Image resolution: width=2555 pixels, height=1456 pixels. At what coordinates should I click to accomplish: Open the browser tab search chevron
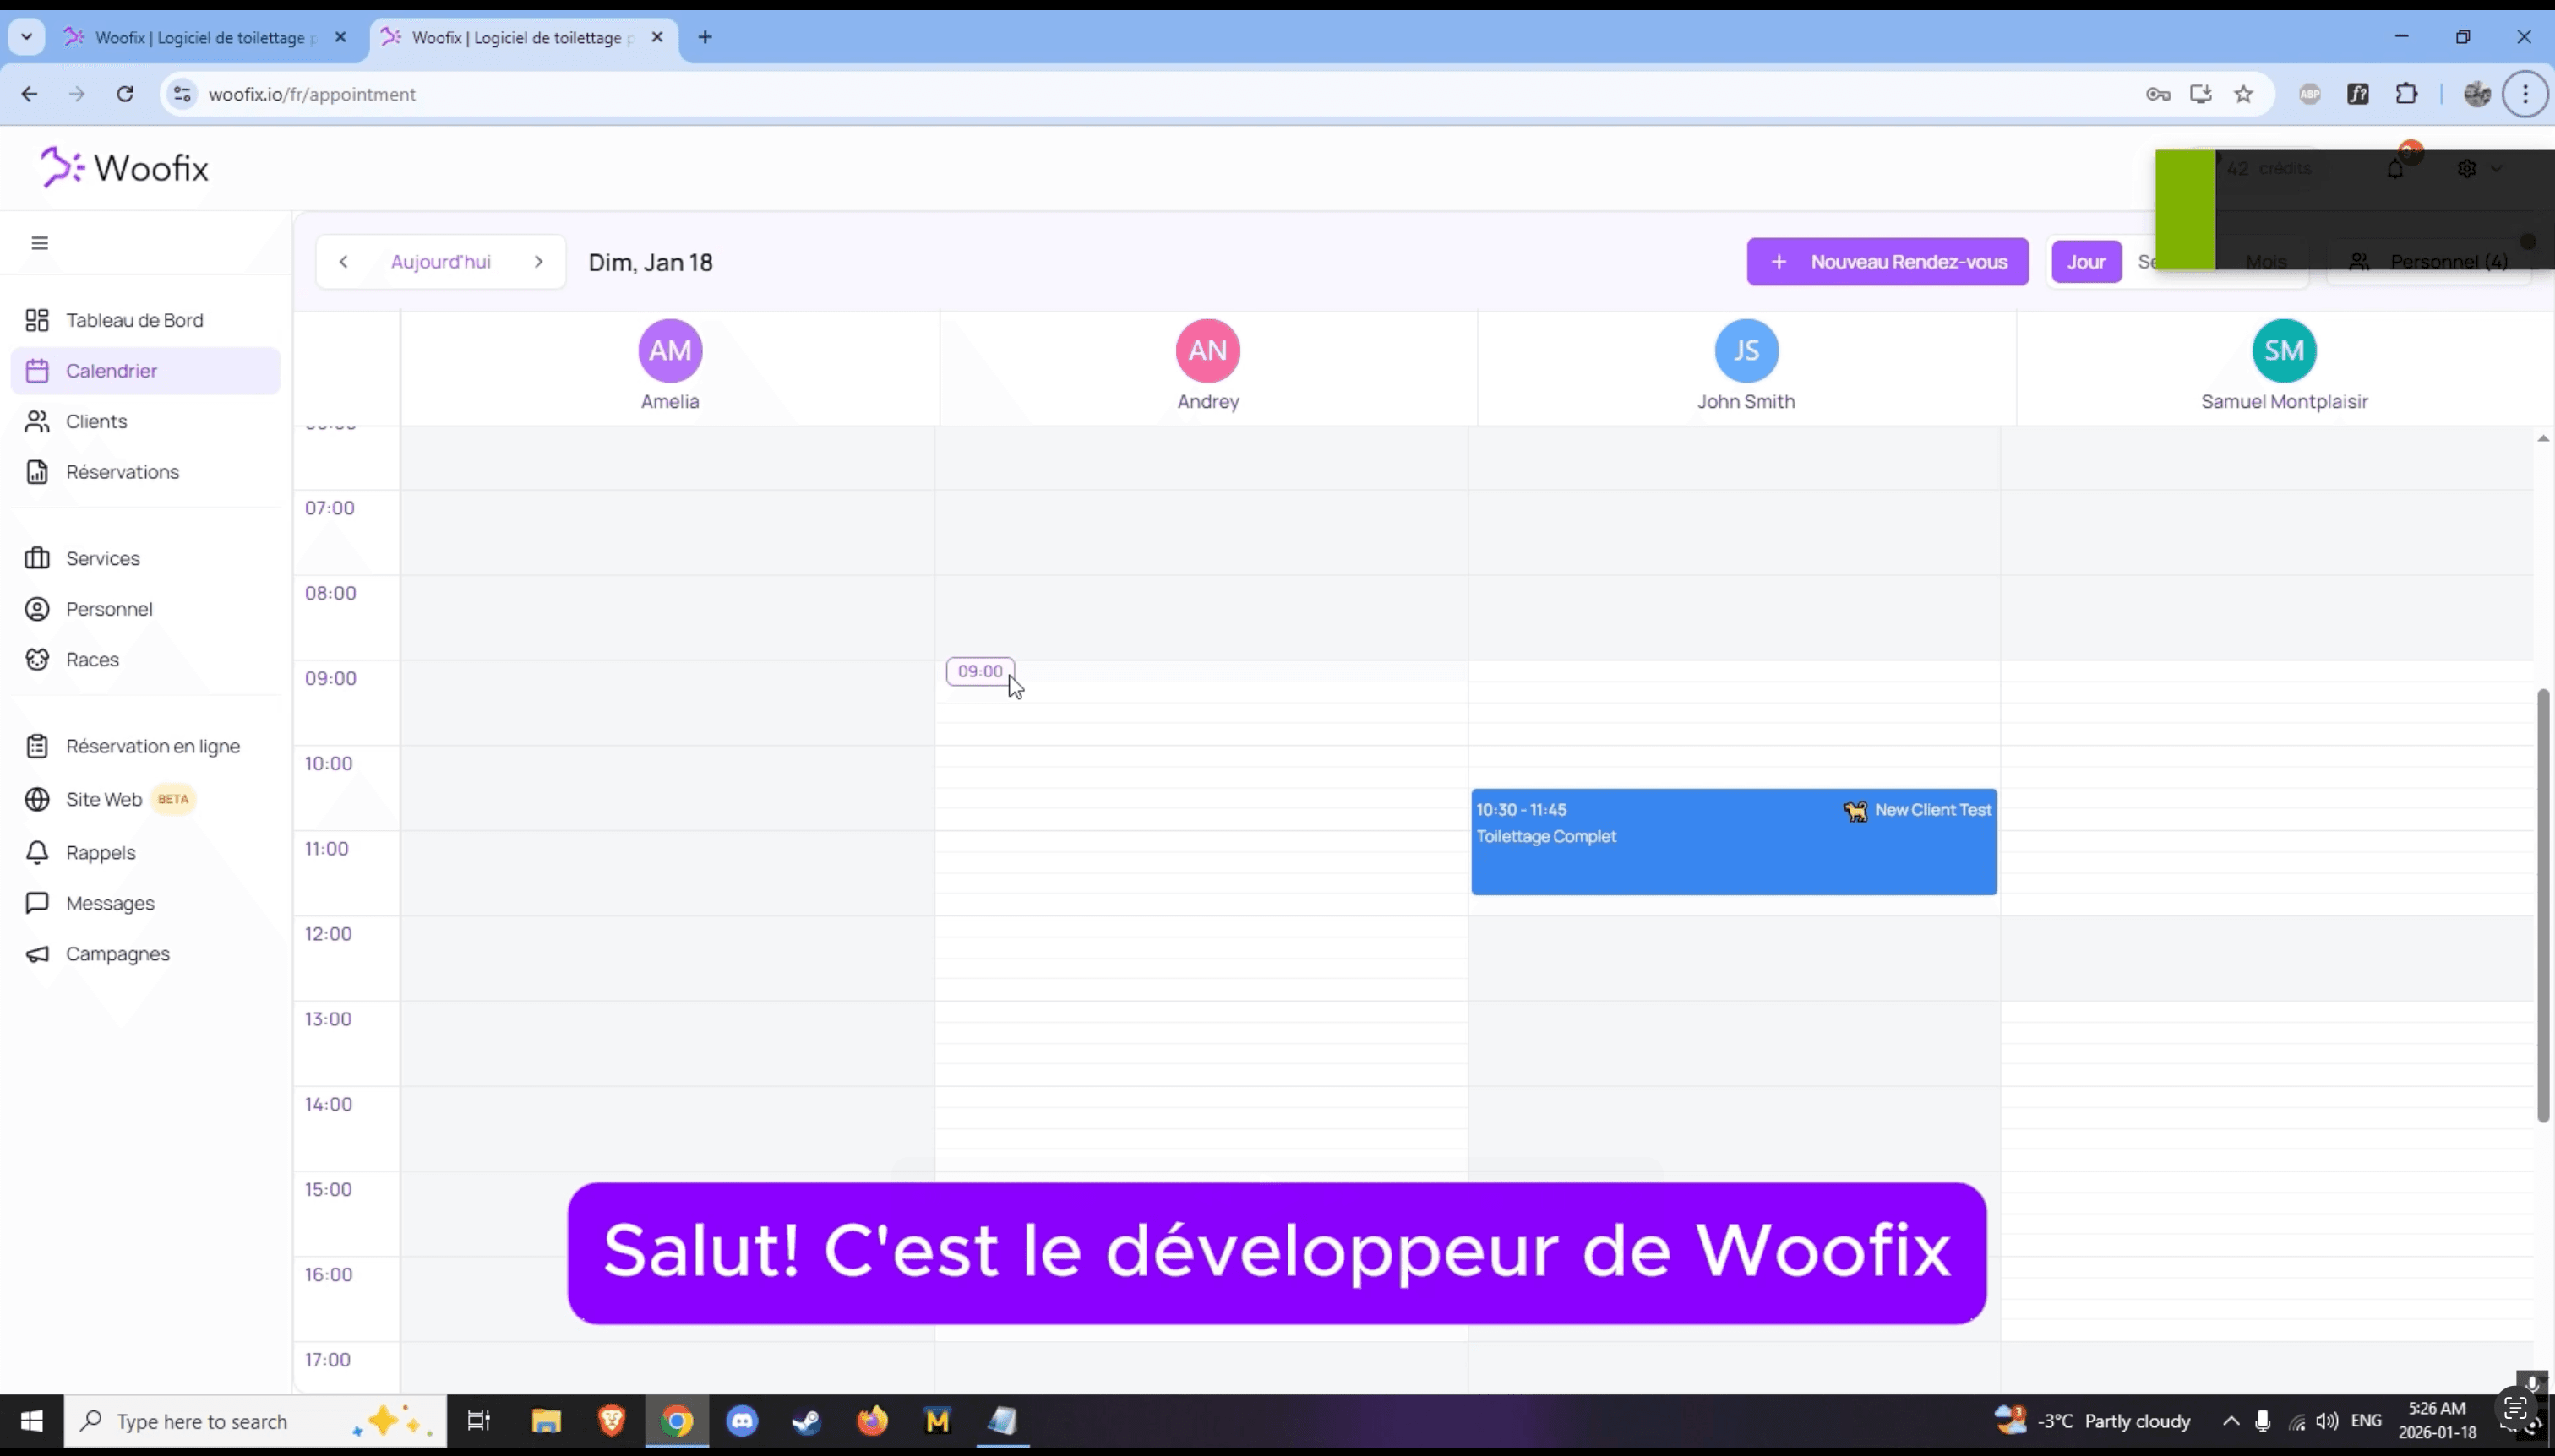[26, 36]
